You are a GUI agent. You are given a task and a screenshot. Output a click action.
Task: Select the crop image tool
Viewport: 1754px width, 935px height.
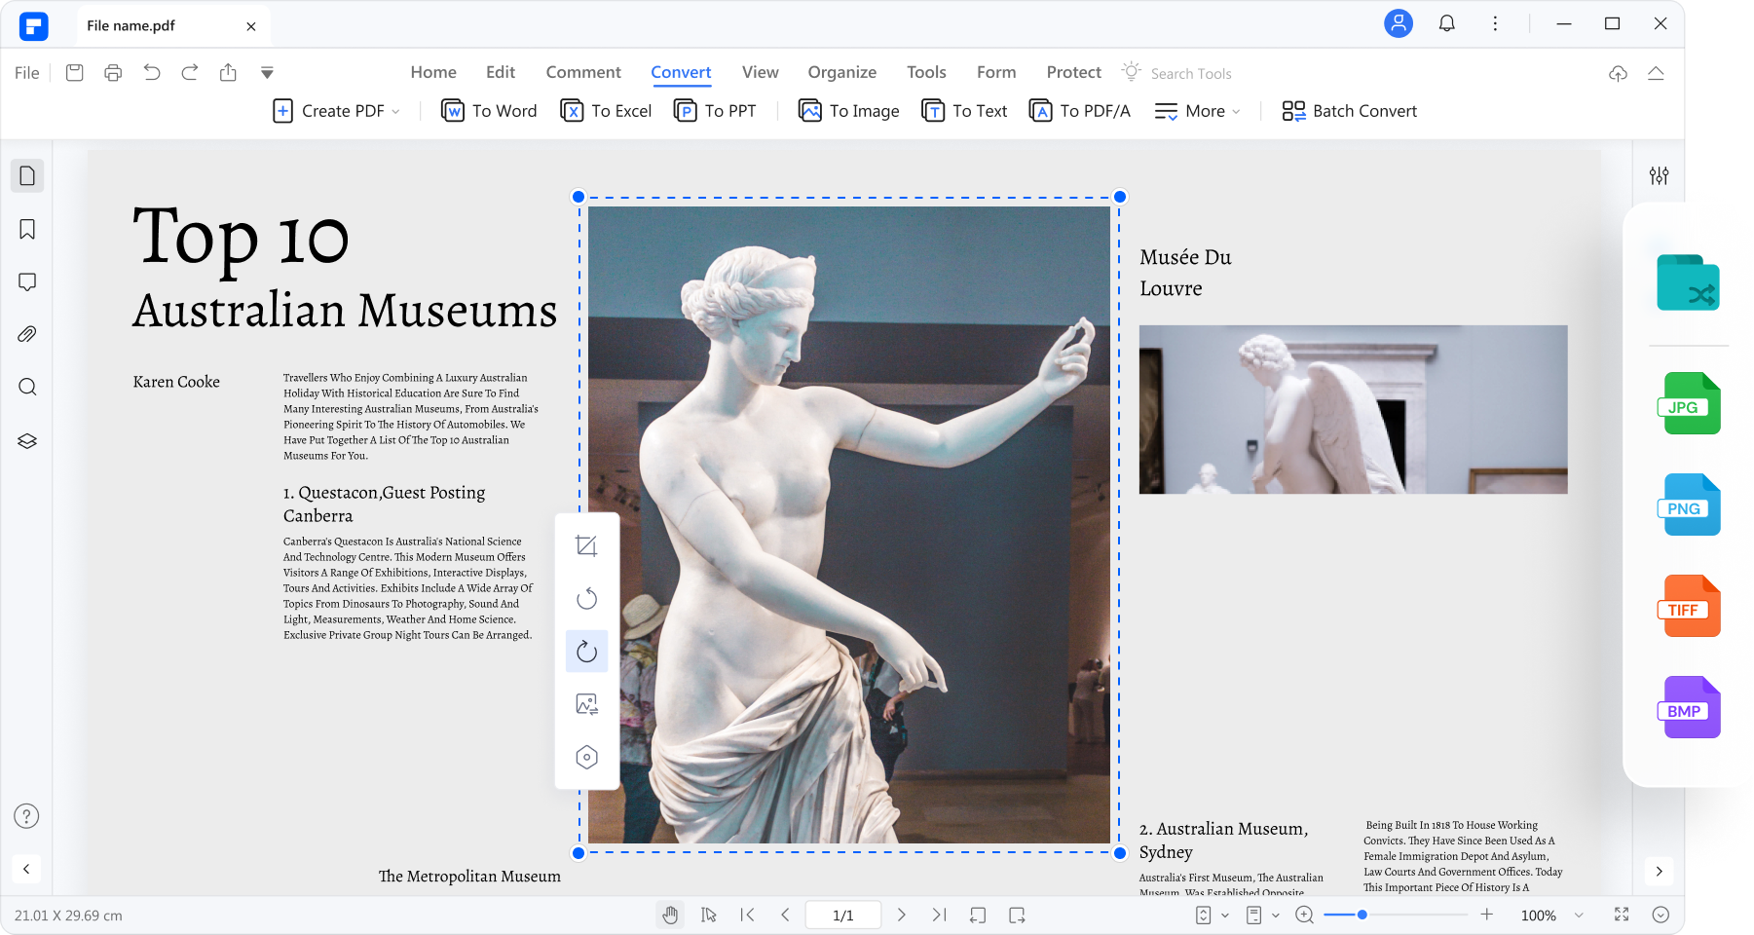pos(586,545)
